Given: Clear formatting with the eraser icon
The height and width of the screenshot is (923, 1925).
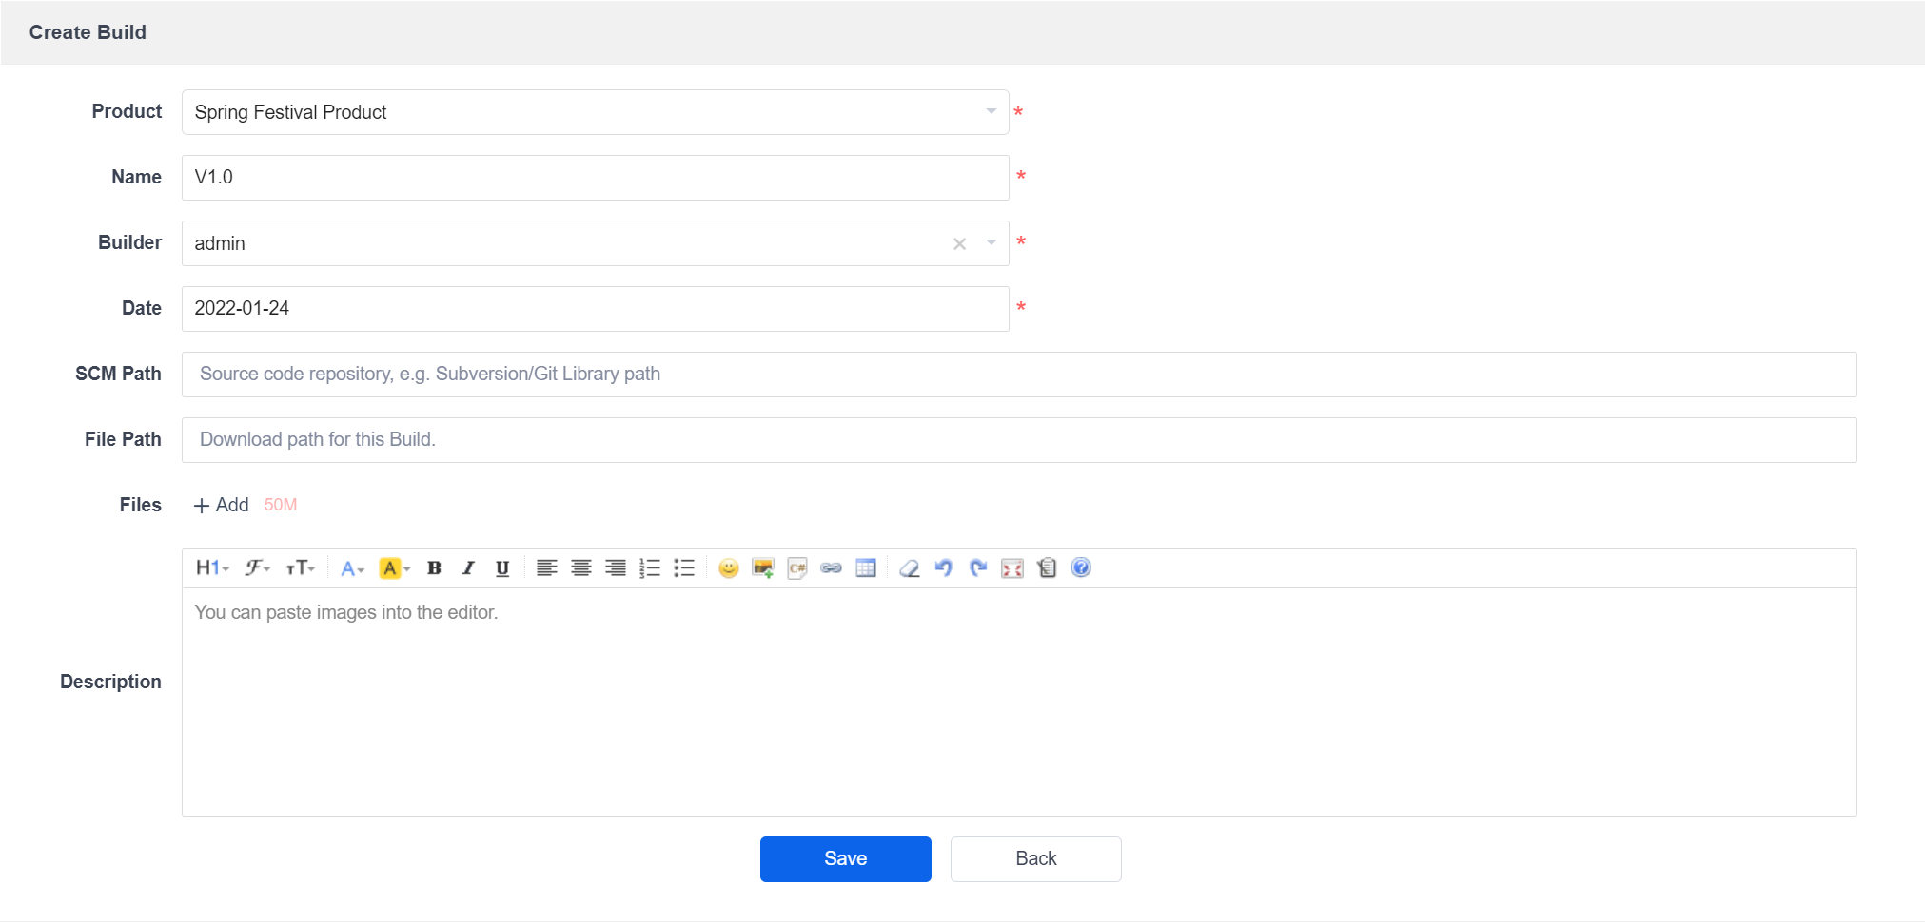Looking at the screenshot, I should pos(910,568).
